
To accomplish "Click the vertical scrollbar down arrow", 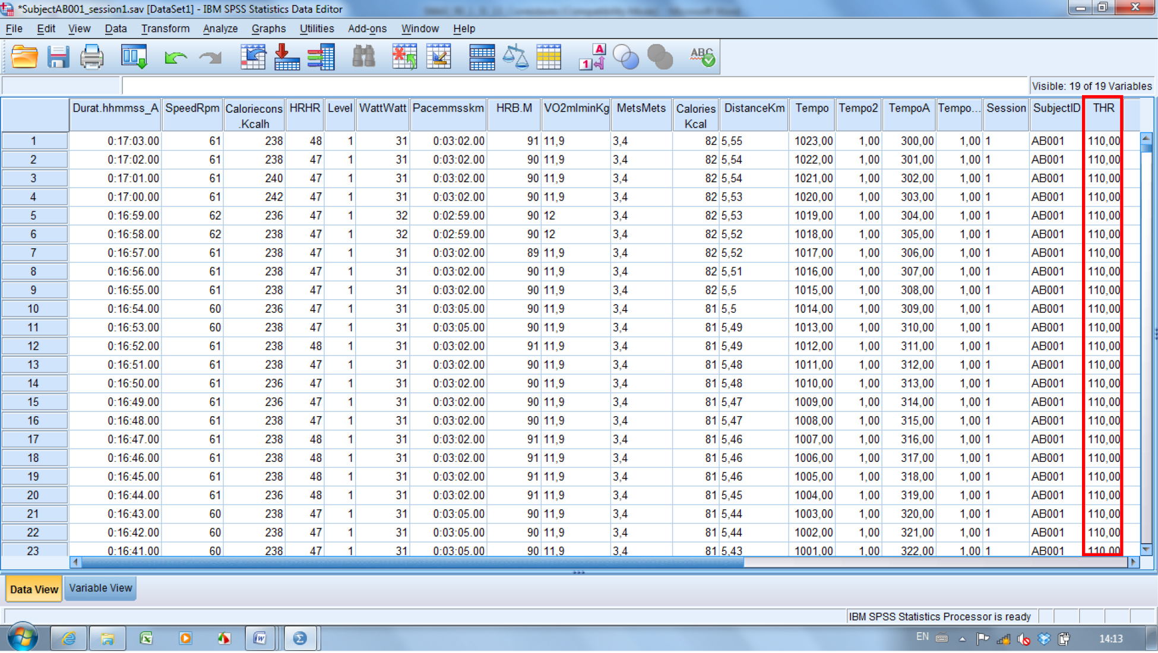I will click(x=1146, y=550).
